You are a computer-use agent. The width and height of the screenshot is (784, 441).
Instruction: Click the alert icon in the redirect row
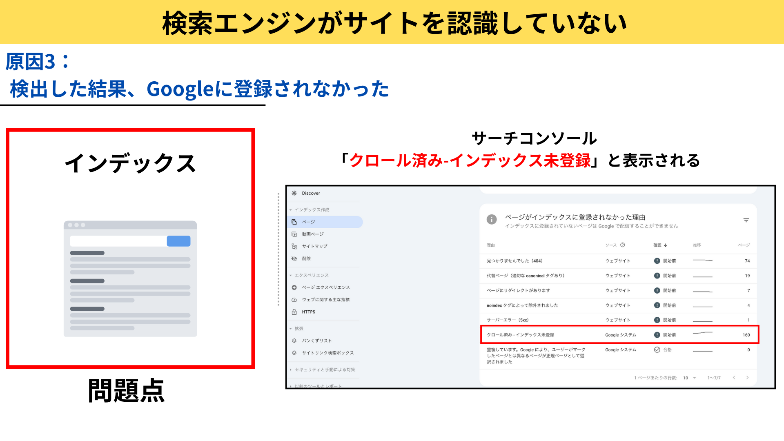coord(657,290)
